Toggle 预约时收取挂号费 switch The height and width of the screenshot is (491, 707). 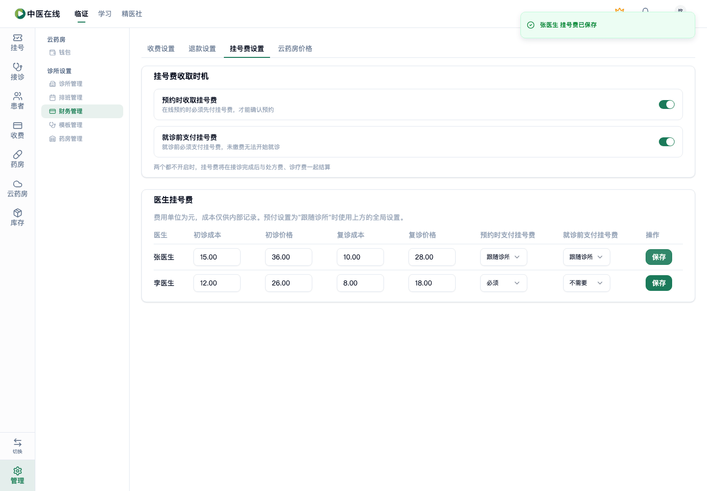point(667,104)
